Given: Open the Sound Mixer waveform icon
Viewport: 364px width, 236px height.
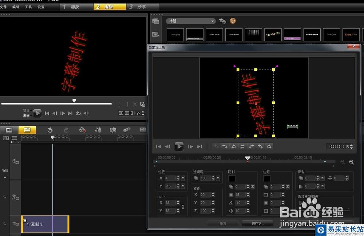Looking at the screenshot, I should 98,130.
